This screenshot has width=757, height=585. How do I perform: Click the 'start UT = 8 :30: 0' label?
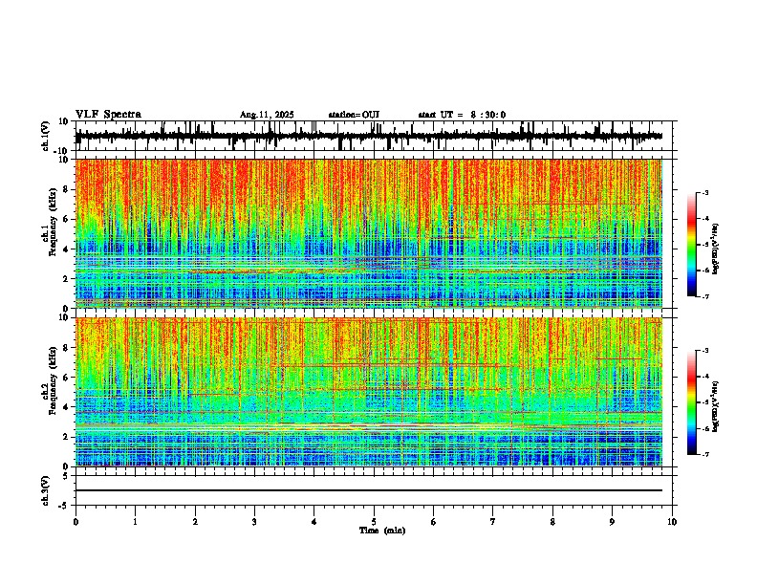click(462, 115)
